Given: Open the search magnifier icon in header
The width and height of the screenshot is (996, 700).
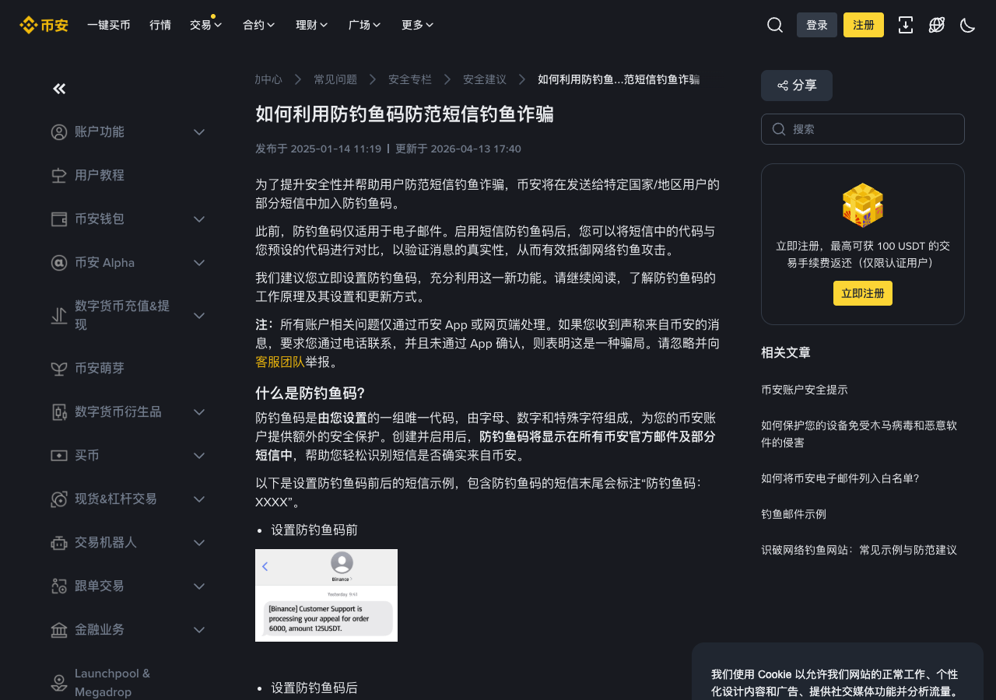Looking at the screenshot, I should point(775,25).
